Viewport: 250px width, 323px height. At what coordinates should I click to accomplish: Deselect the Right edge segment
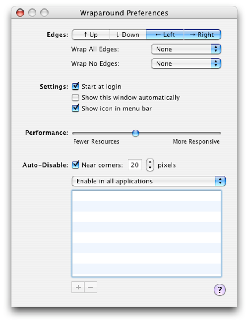(202, 35)
